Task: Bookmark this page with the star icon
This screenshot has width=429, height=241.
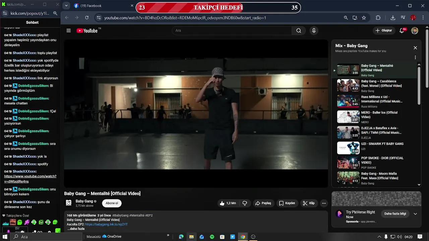Action: 364,18
